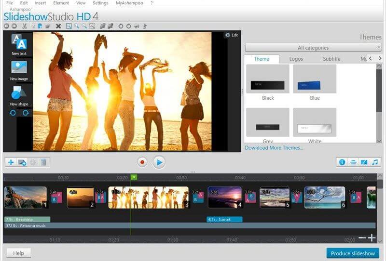Add a New text element
The height and width of the screenshot is (261, 386).
19,44
